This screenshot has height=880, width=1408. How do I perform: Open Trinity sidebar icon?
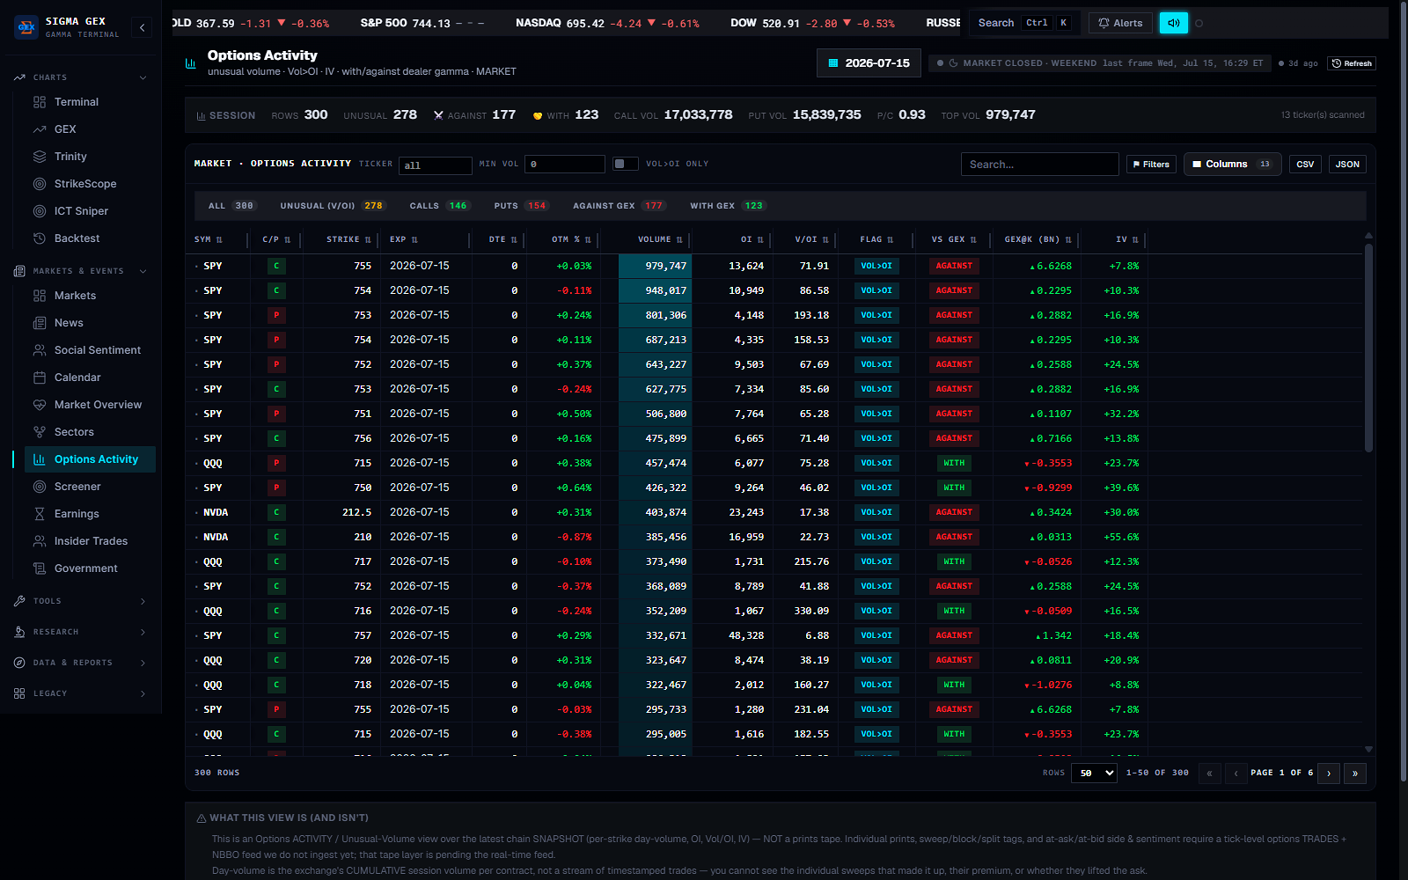[40, 157]
